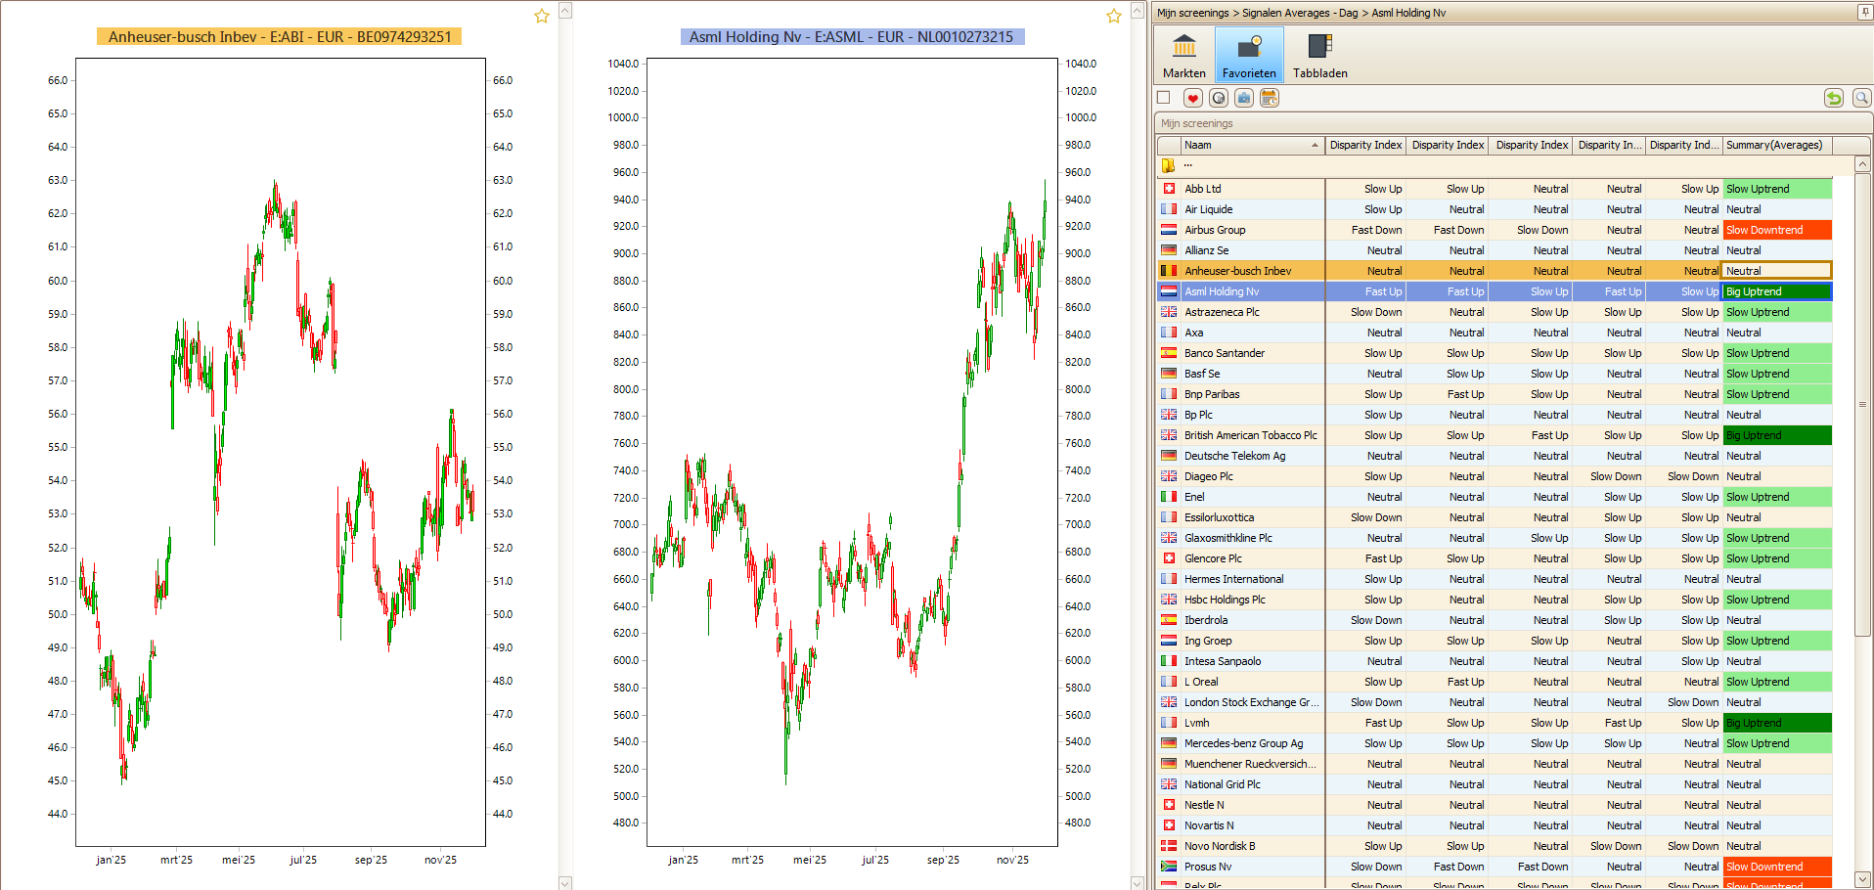Open the parent folder icon row
The image size is (1874, 890).
1169,165
